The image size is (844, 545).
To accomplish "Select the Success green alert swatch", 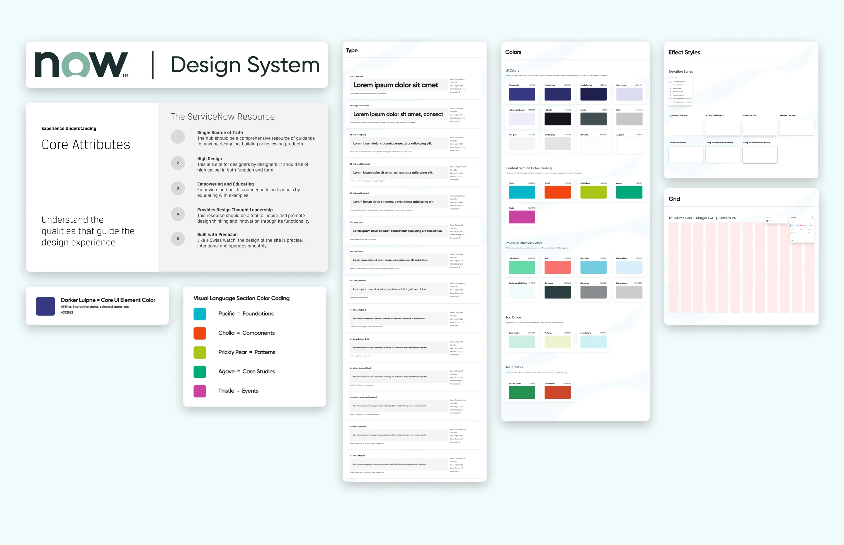I will point(522,392).
